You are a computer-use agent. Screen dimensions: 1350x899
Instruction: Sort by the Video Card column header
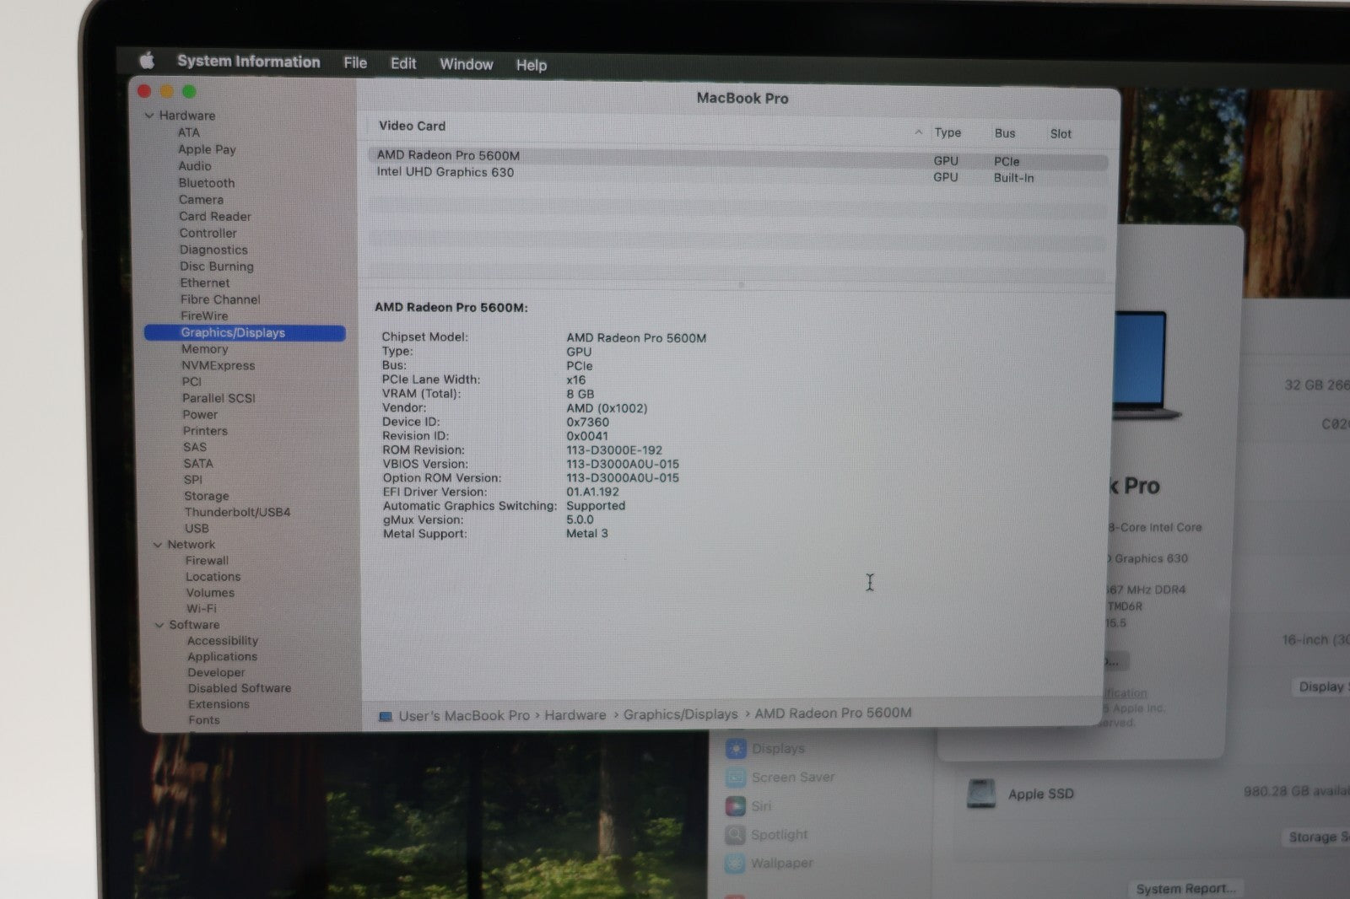pyautogui.click(x=413, y=127)
